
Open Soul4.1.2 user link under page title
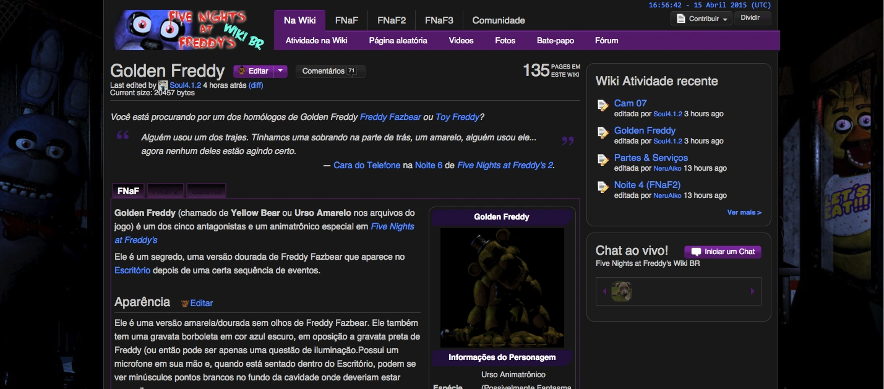coord(186,85)
